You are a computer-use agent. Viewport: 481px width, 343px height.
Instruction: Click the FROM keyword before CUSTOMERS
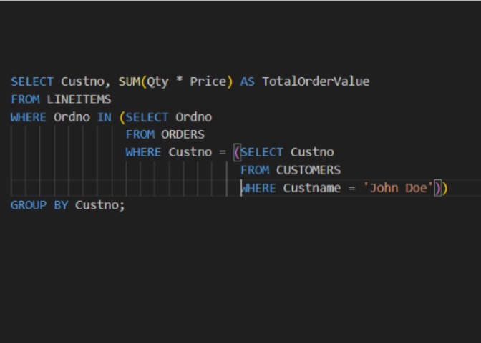click(x=255, y=170)
